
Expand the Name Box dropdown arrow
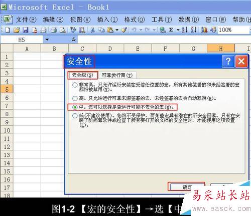point(47,40)
